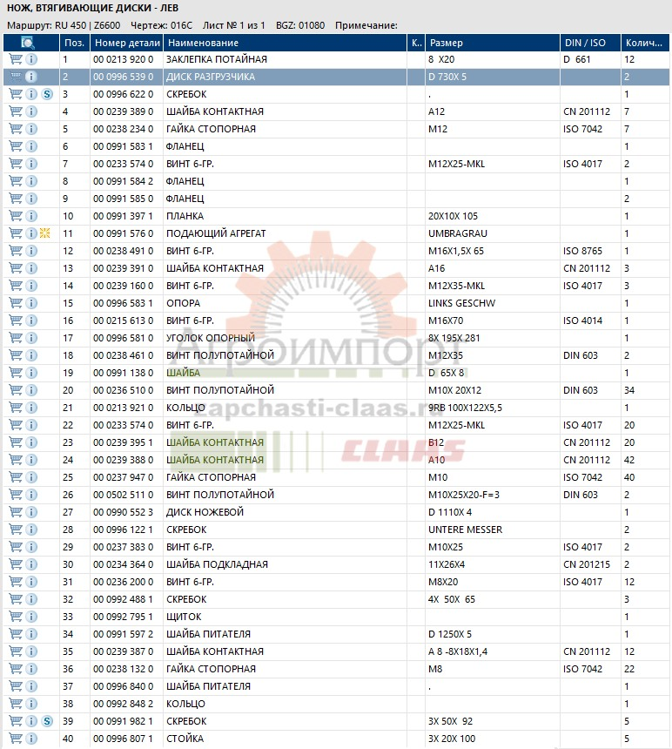The width and height of the screenshot is (672, 749).
Task: Open info for position 19 ШАЙБА
Action: [31, 373]
